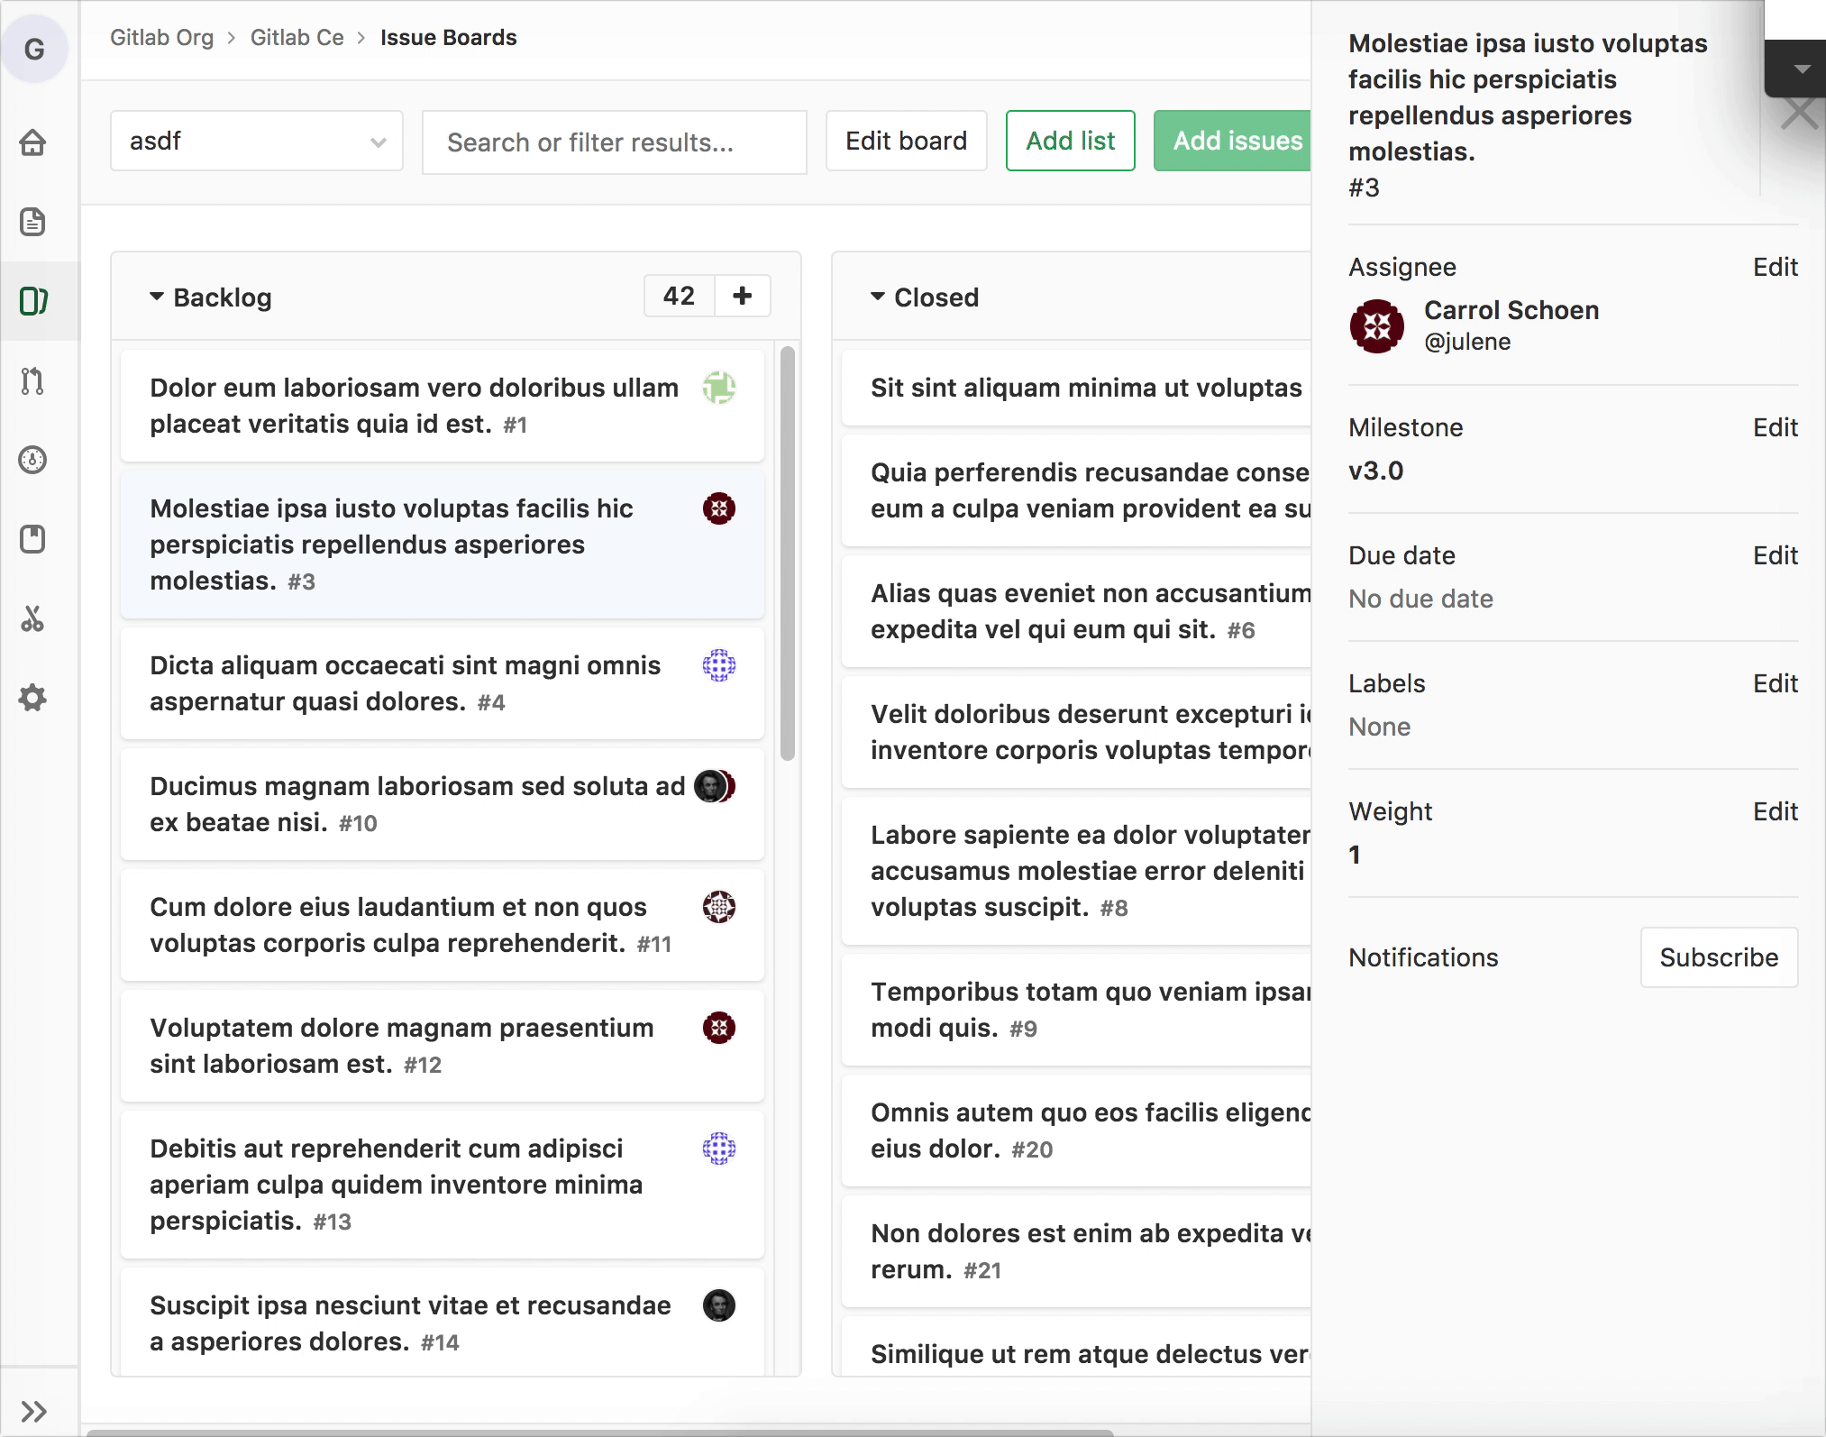The image size is (1826, 1437).
Task: Go to Gitlab Org breadcrumb
Action: click(161, 38)
